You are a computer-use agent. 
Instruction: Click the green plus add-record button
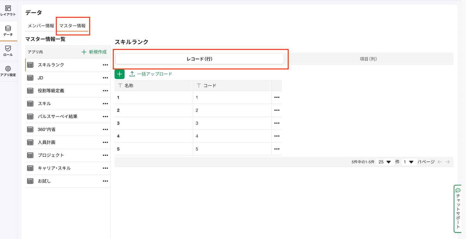[x=120, y=74]
